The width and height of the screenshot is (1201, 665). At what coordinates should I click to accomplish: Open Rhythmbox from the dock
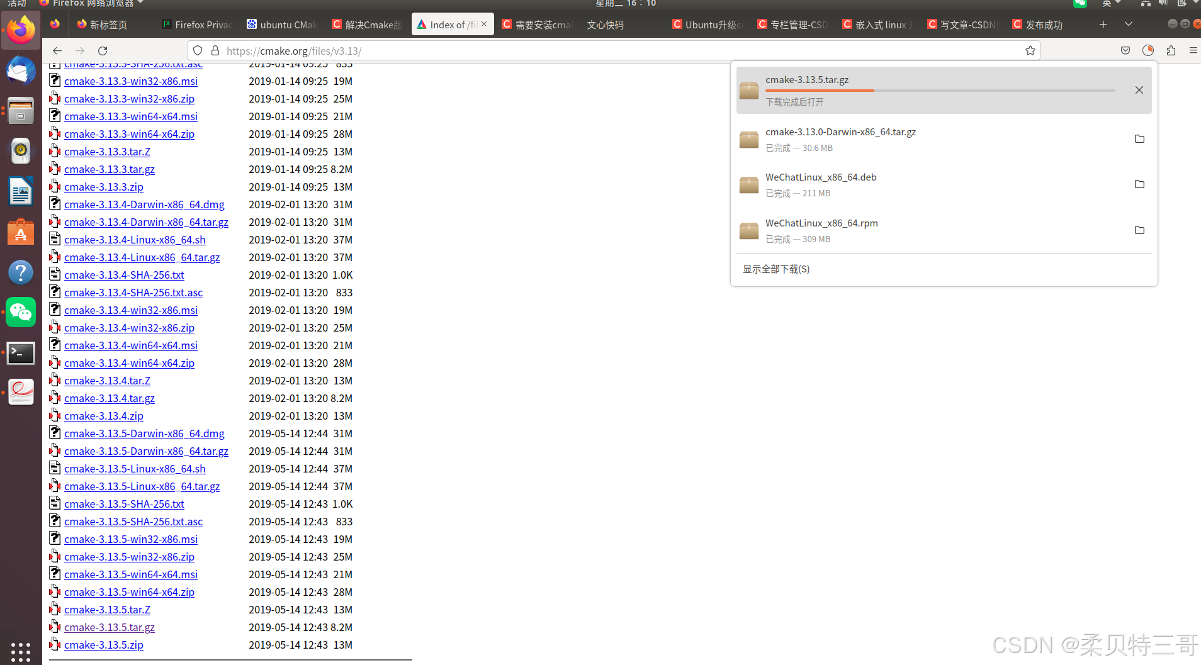click(21, 151)
